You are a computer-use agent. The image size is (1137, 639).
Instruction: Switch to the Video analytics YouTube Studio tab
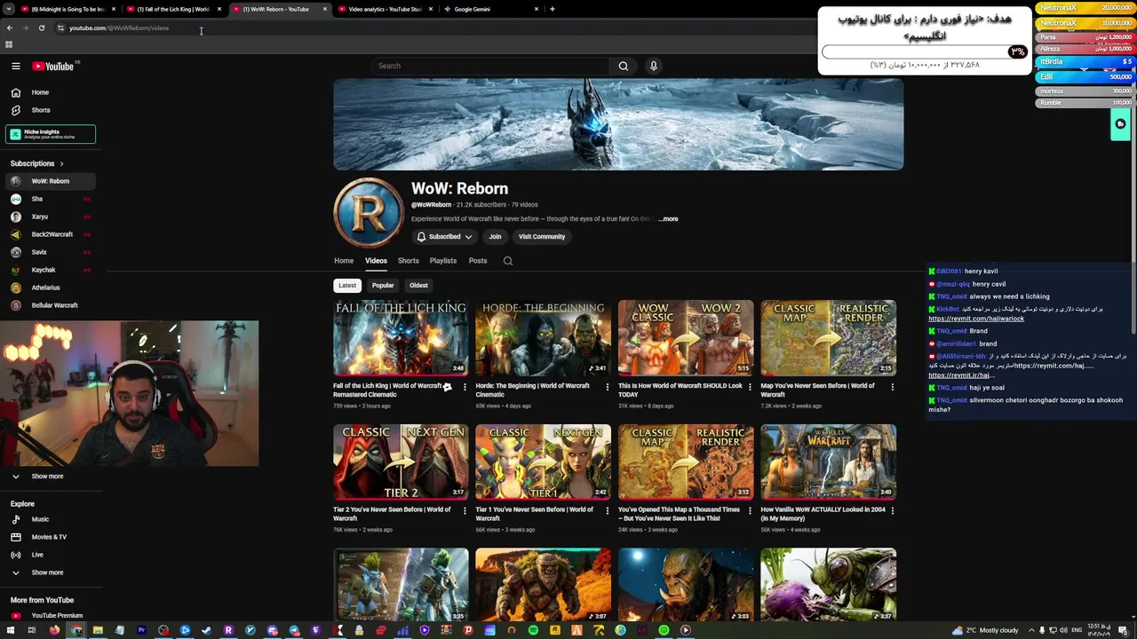click(x=385, y=9)
